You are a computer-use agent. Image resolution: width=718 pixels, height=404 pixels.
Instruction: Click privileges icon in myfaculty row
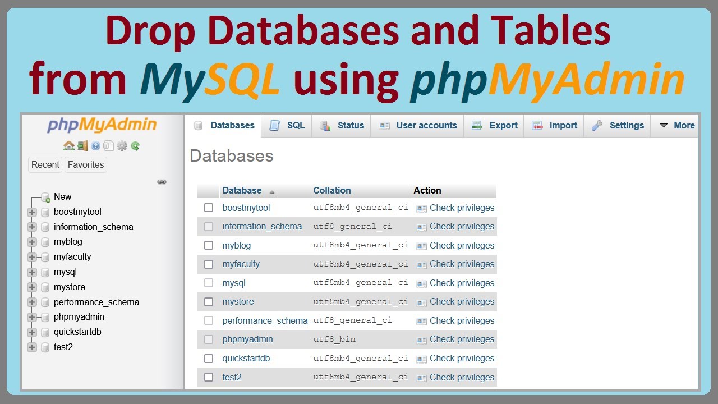coord(421,264)
